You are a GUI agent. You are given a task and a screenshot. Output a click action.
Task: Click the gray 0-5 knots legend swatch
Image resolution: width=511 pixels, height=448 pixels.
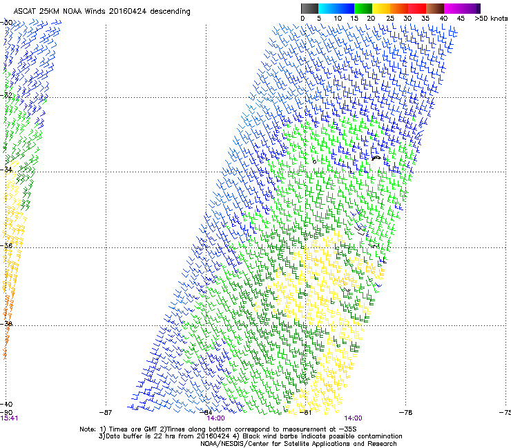click(309, 8)
